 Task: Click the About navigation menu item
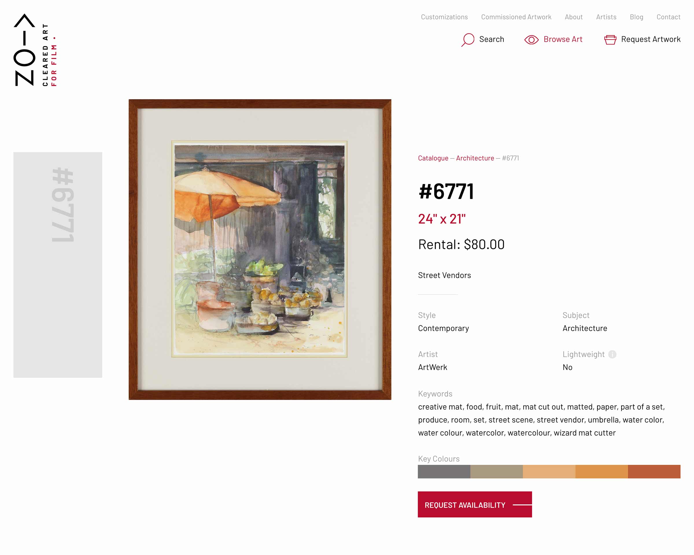pyautogui.click(x=574, y=16)
